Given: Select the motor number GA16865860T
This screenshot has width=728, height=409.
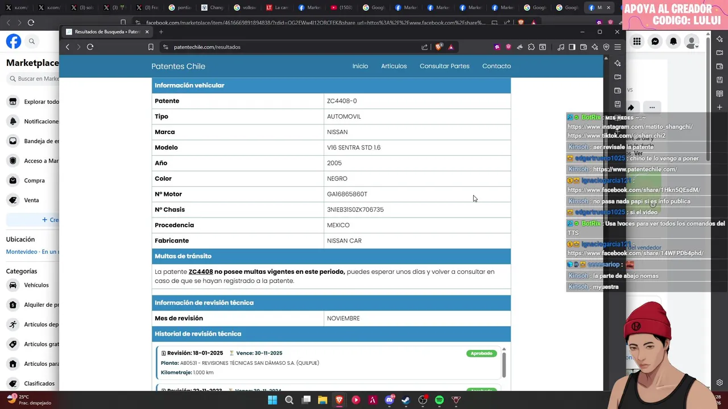Looking at the screenshot, I should tap(347, 194).
